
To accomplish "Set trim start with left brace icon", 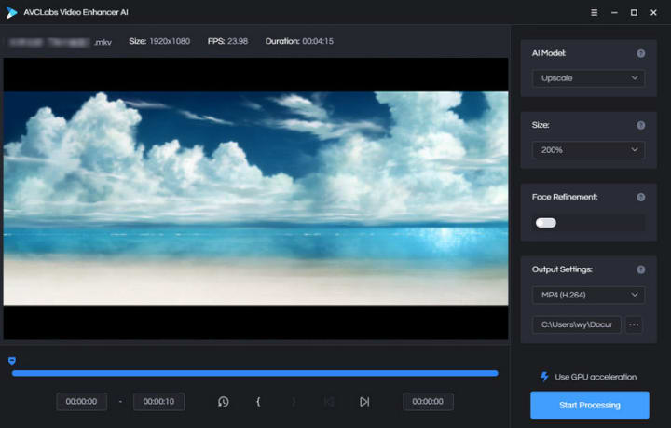I will click(258, 402).
